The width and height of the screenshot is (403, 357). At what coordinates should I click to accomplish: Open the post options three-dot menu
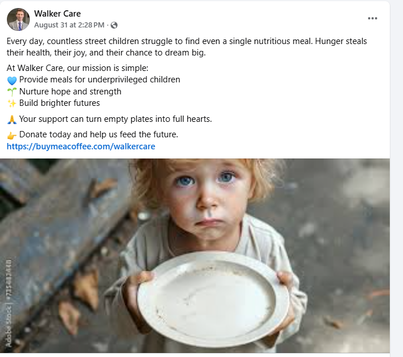click(x=373, y=18)
